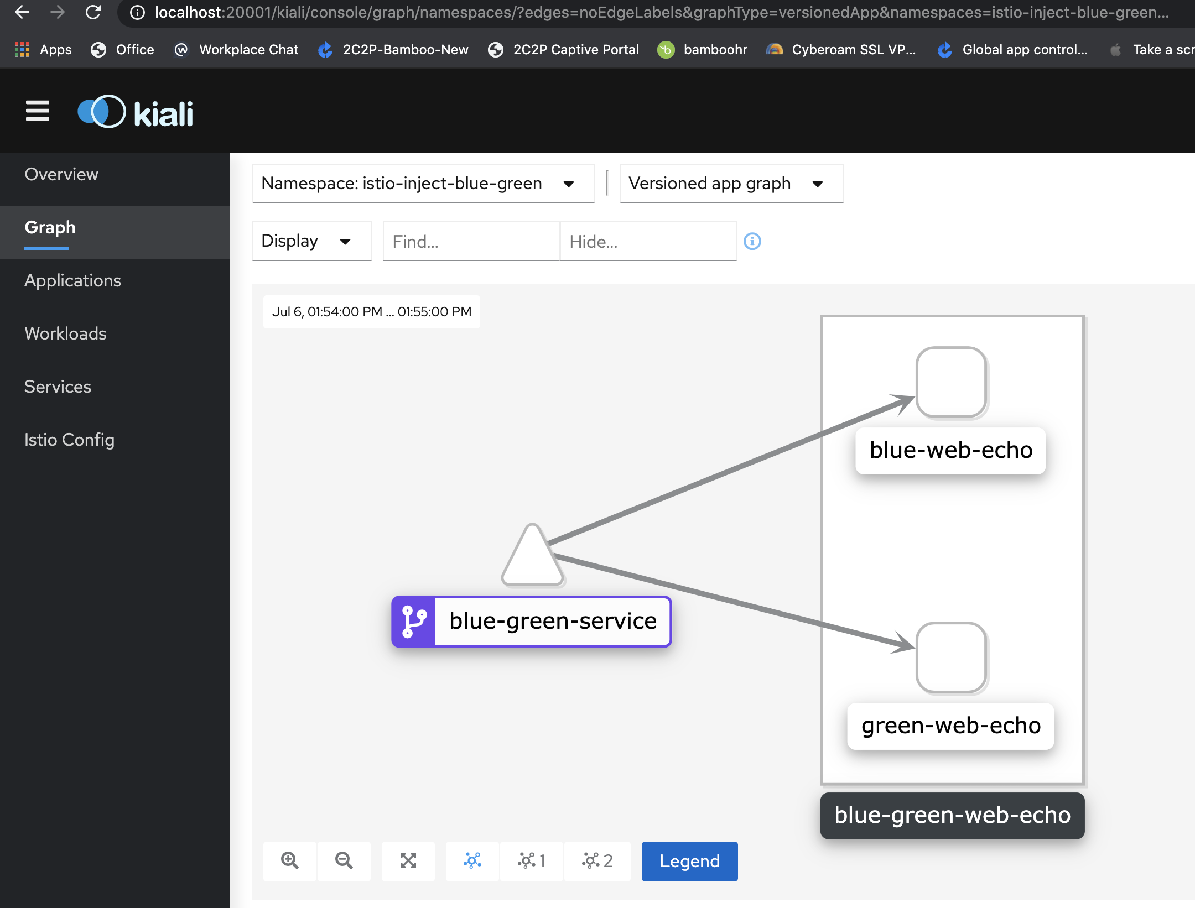
Task: Open the Display options dropdown
Action: [x=311, y=241]
